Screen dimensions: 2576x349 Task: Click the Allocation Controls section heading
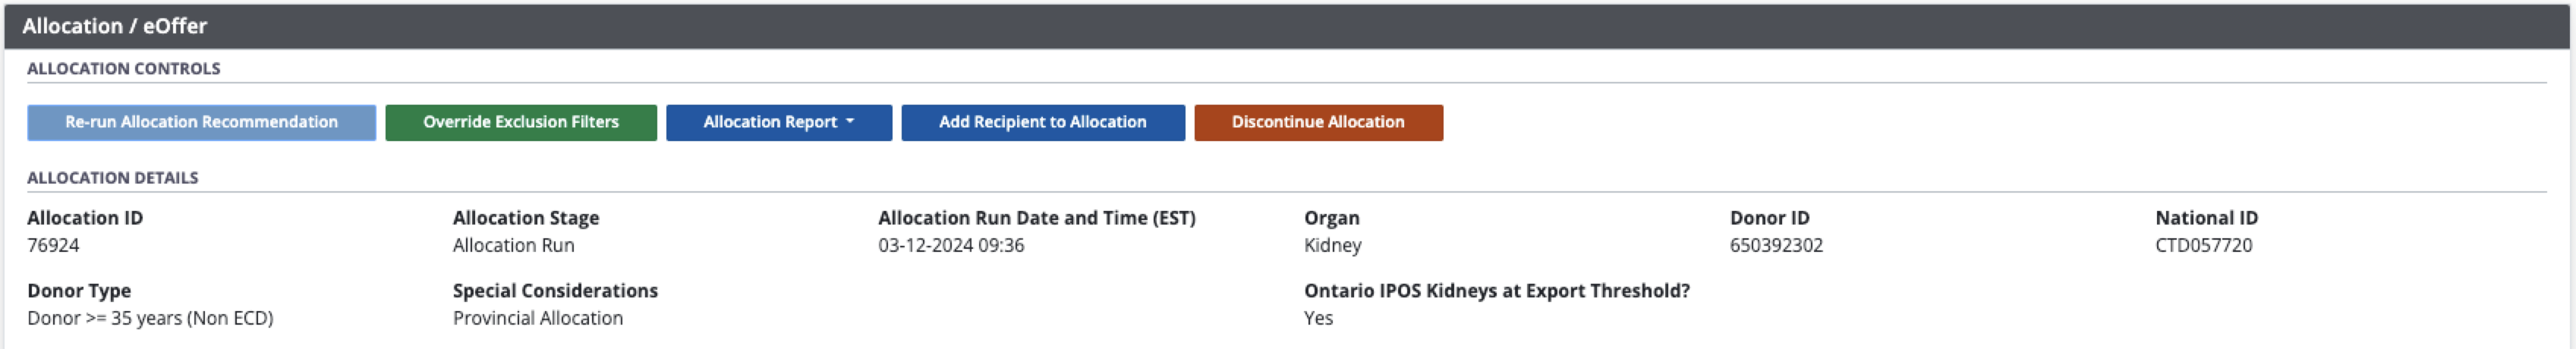123,68
